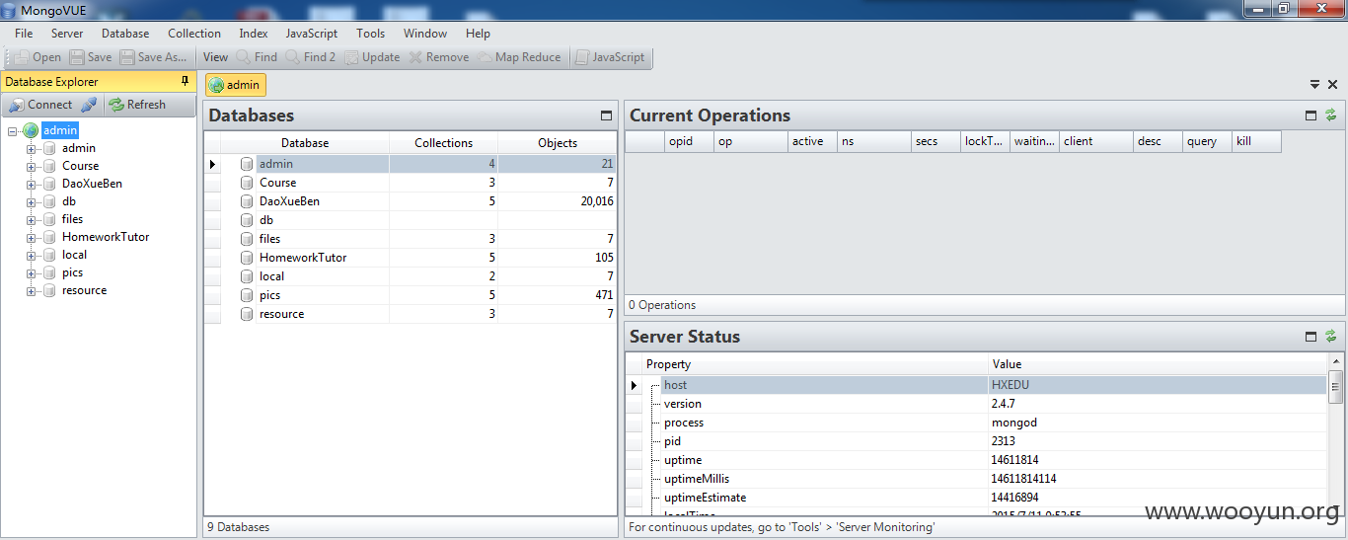Sort by the Database column header
This screenshot has width=1348, height=540.
305,143
